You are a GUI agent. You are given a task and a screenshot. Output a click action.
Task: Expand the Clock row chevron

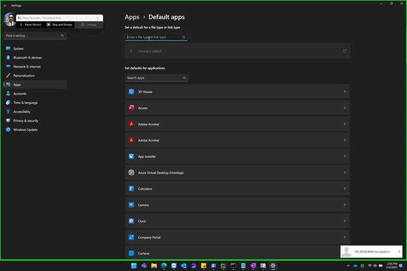tap(344, 221)
